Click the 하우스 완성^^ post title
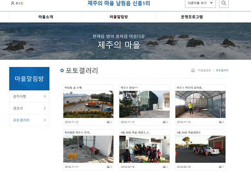This screenshot has height=171, width=251. coord(129,88)
